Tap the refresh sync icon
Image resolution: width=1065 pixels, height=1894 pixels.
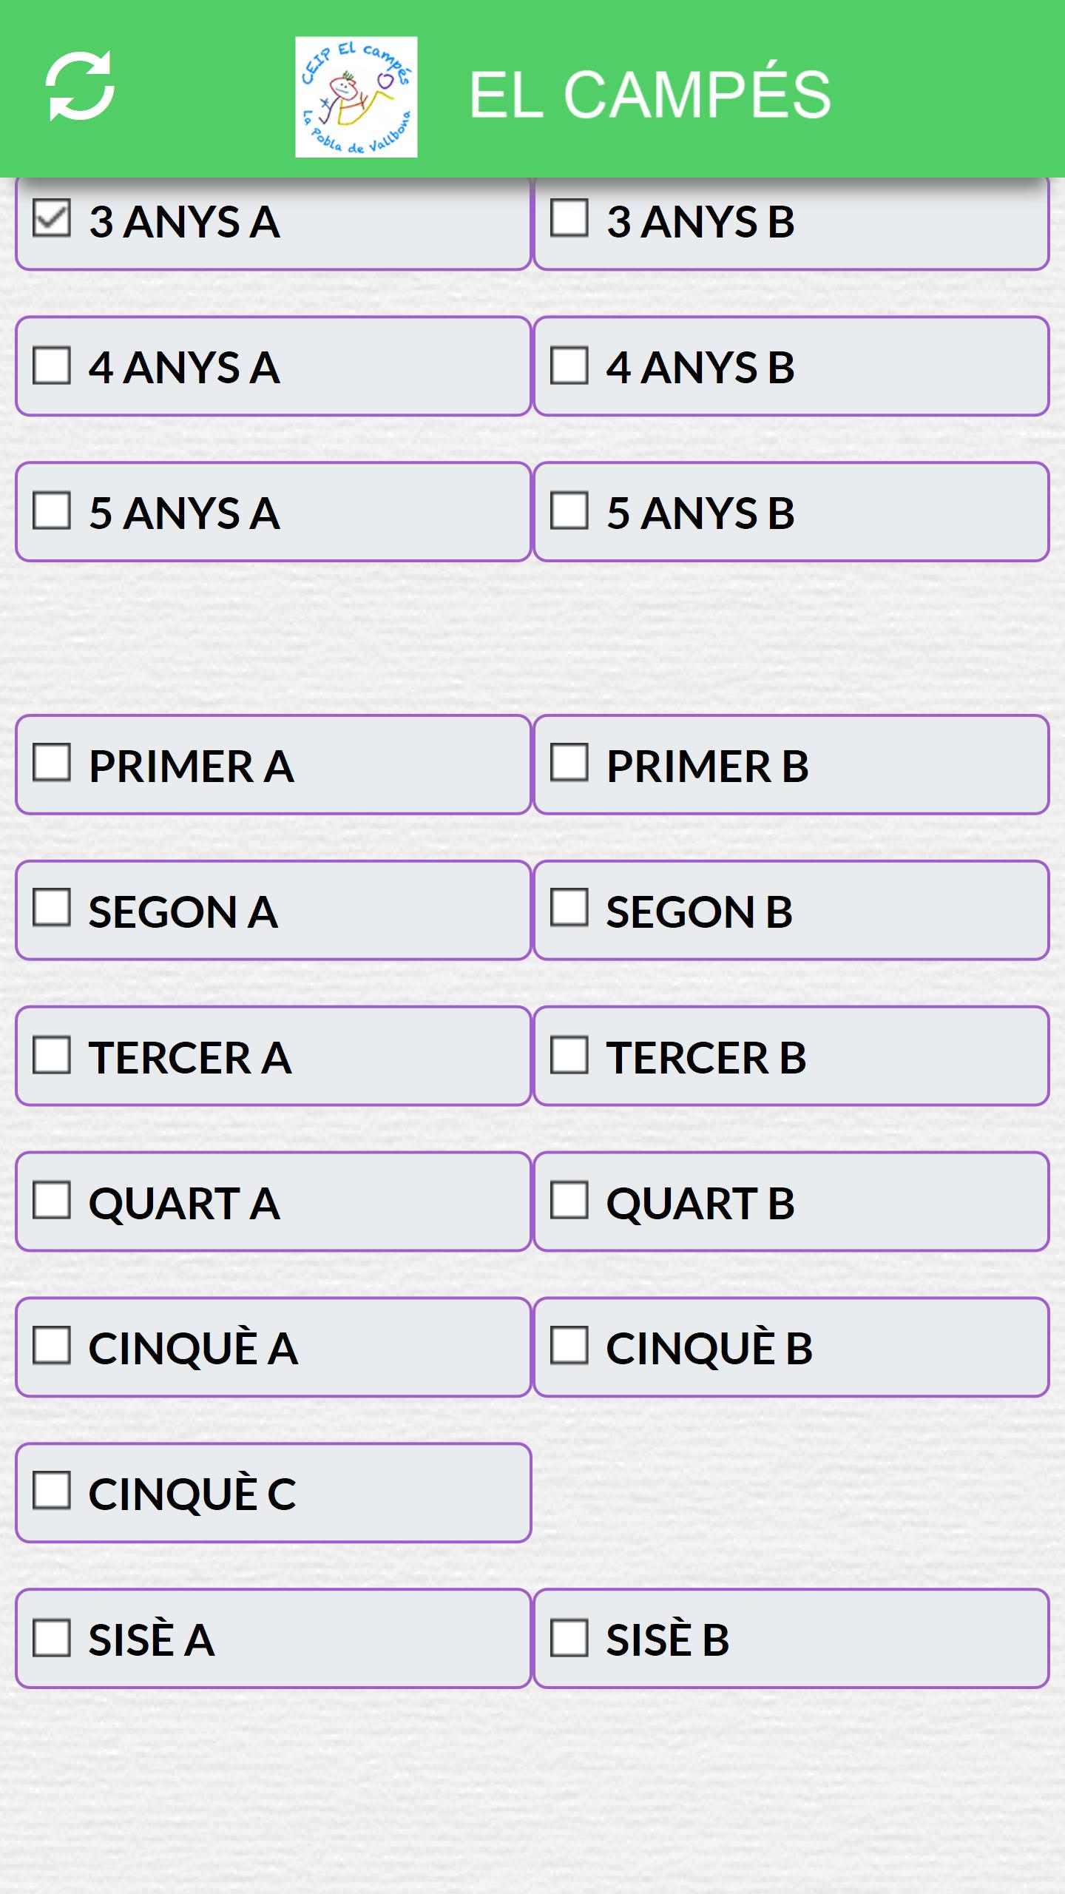pos(80,87)
